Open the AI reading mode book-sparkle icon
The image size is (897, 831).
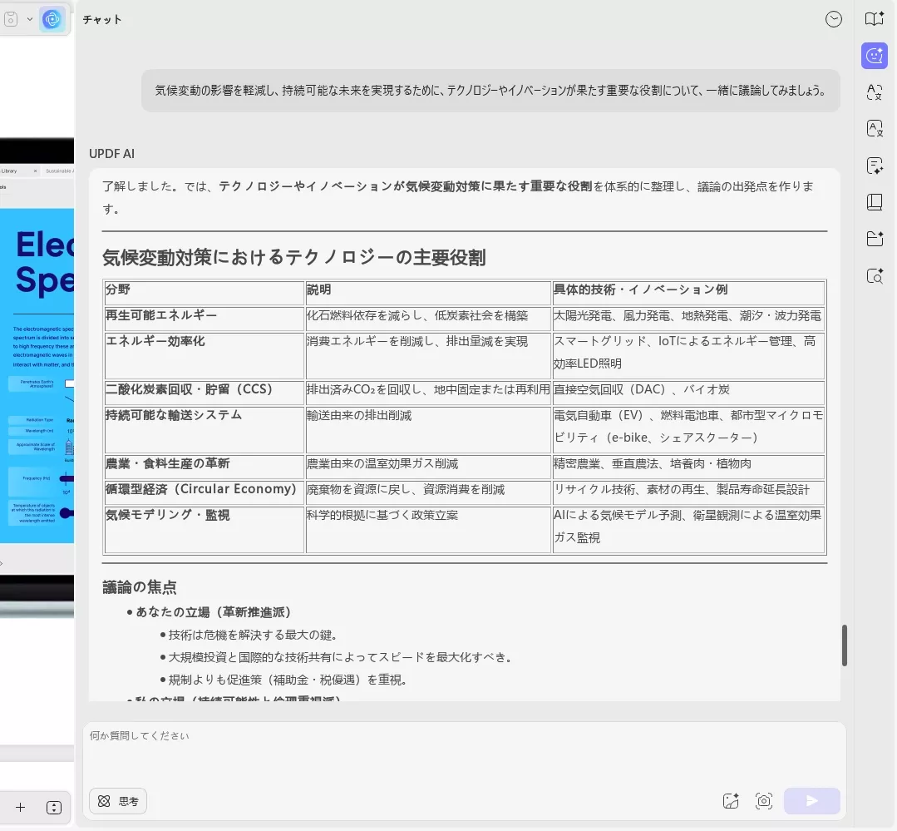pos(874,19)
